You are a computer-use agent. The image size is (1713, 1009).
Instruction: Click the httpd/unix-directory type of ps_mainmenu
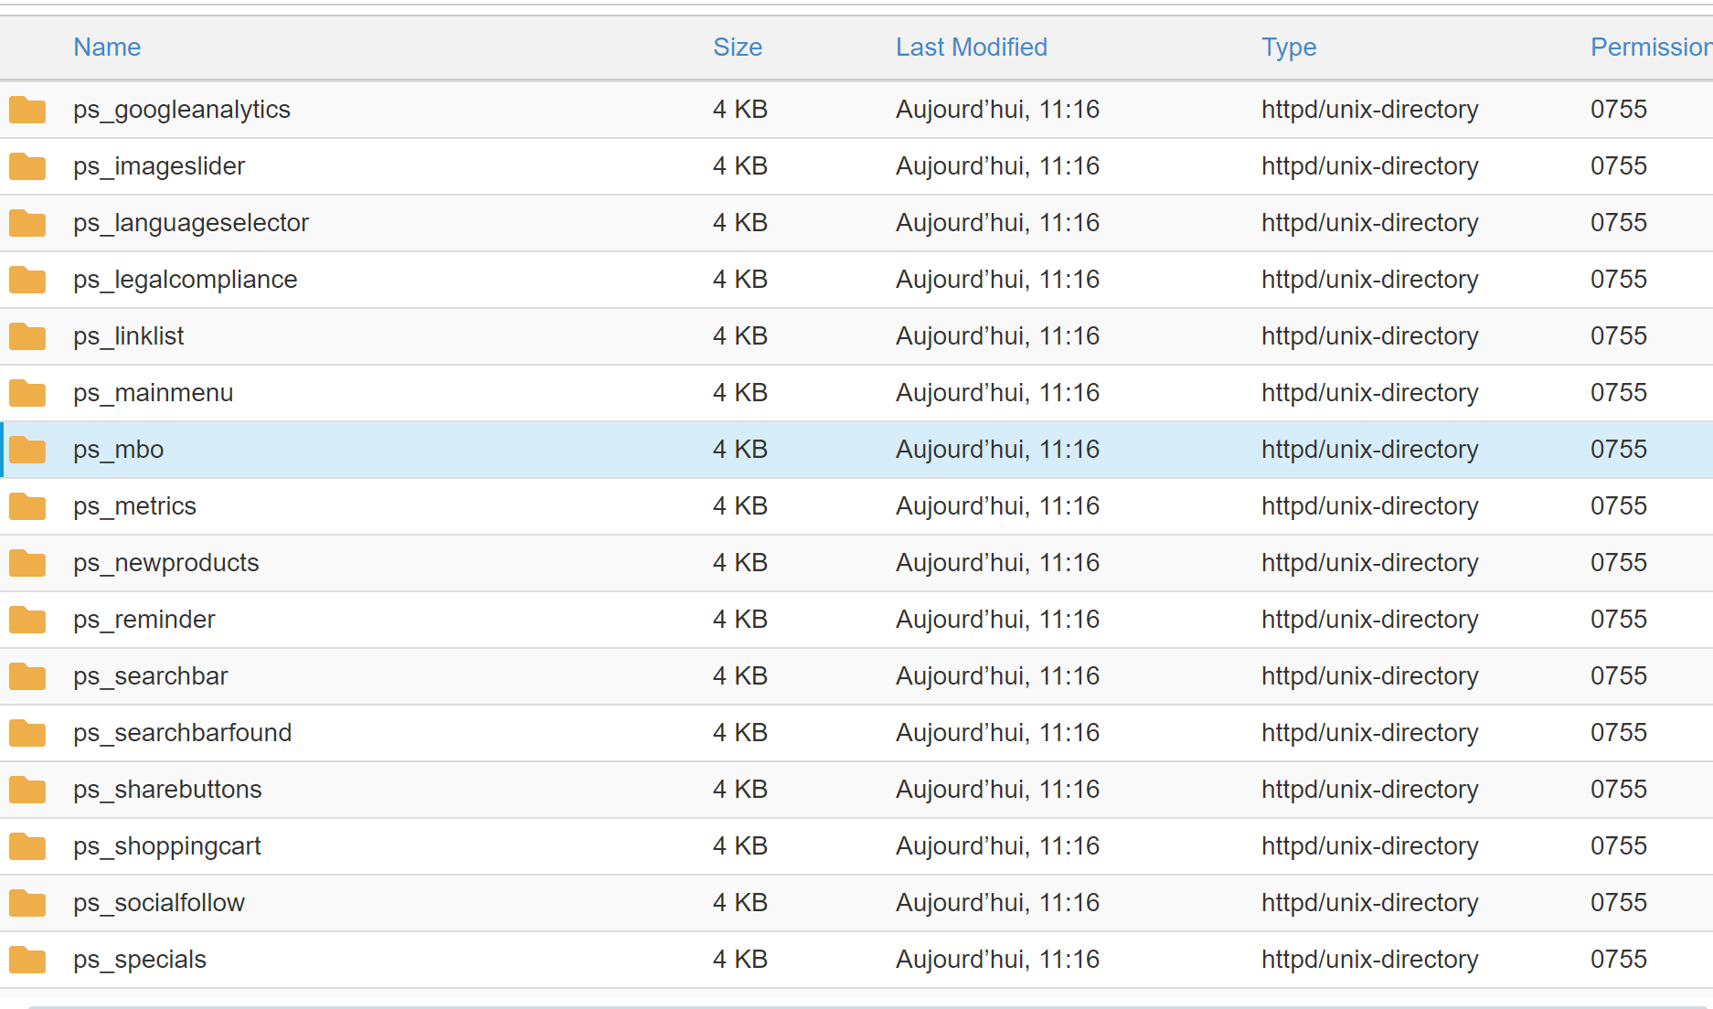[1370, 393]
